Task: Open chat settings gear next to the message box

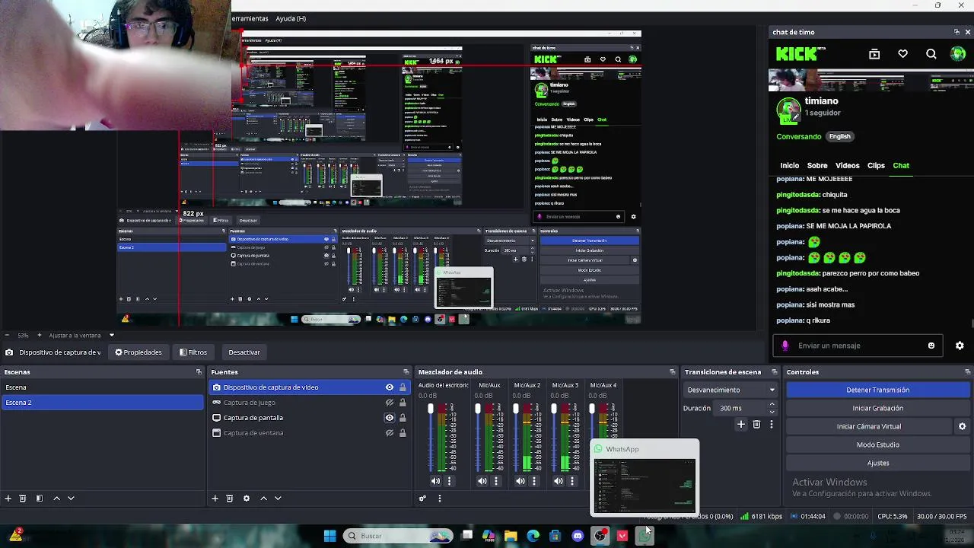Action: point(960,346)
